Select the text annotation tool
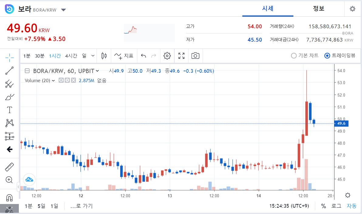This screenshot has height=214, width=362. click(x=9, y=110)
